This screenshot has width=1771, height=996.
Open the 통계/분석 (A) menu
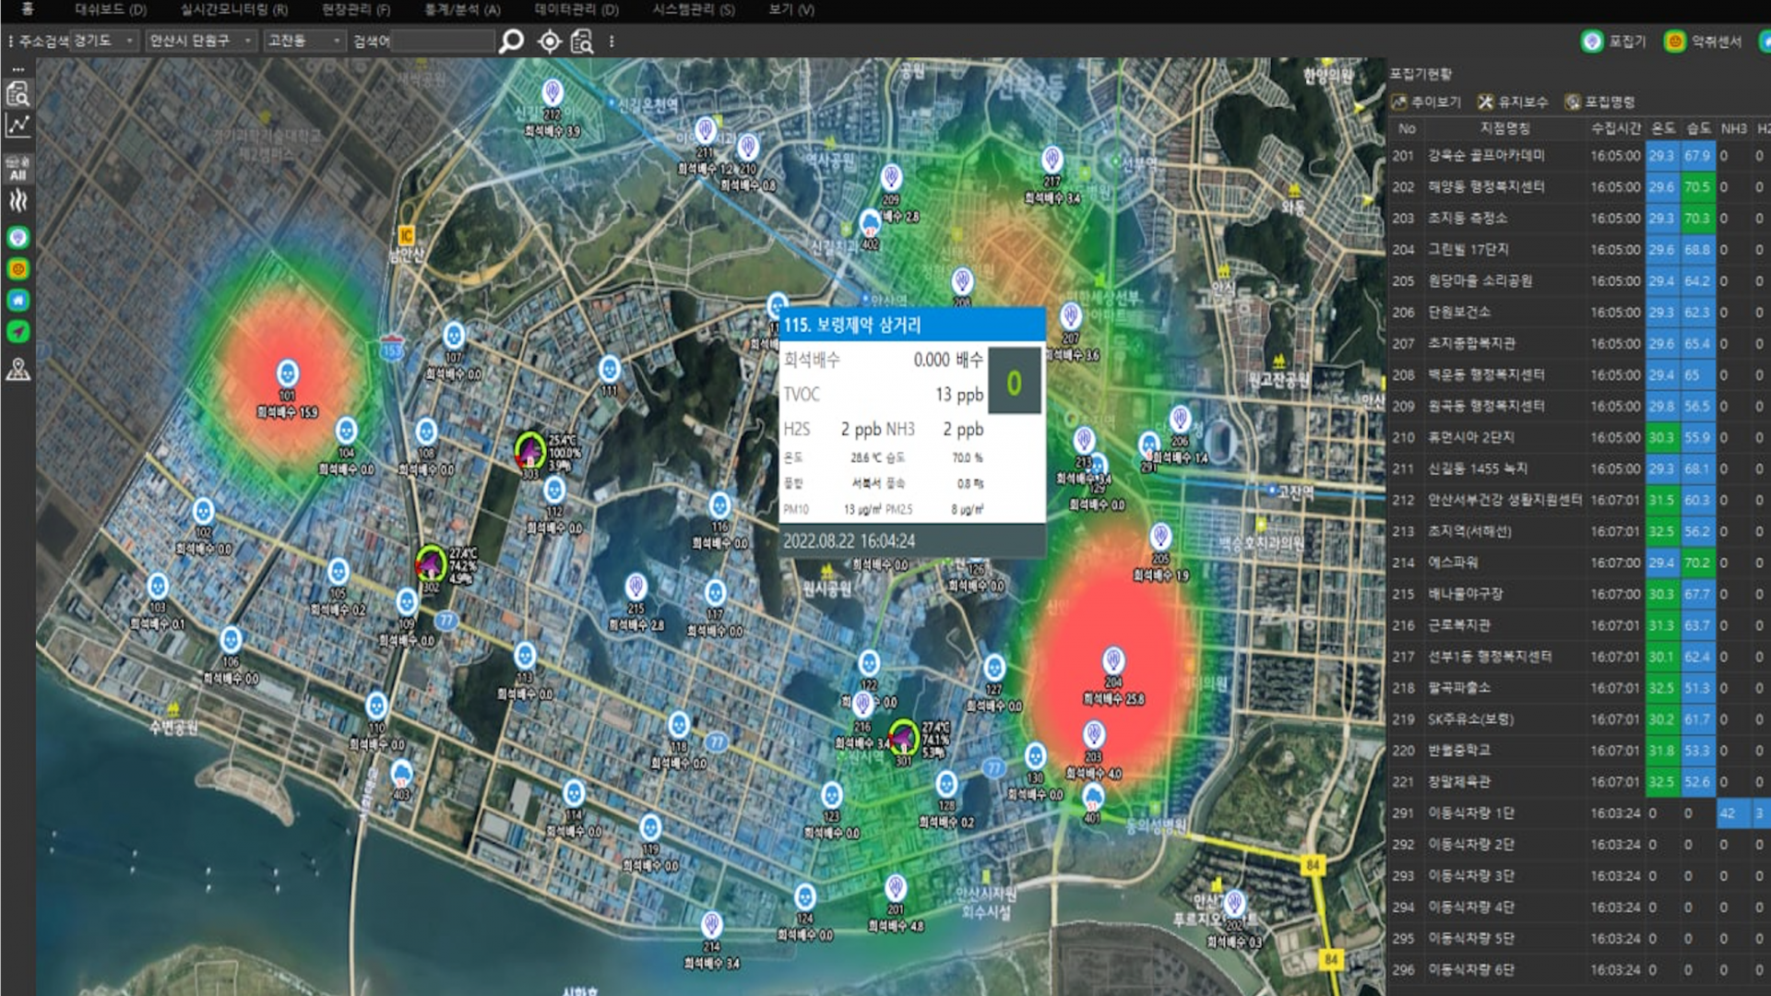coord(462,9)
